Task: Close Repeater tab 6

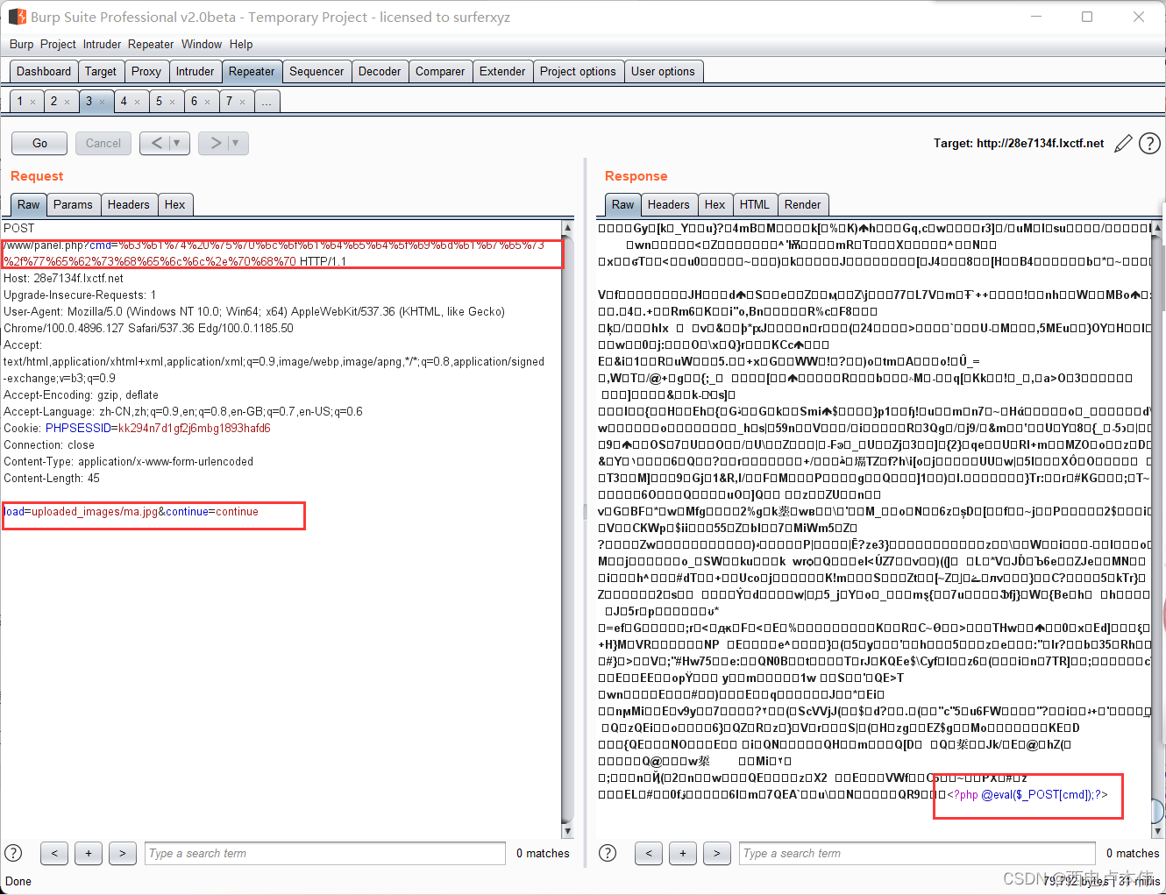Action: [207, 102]
